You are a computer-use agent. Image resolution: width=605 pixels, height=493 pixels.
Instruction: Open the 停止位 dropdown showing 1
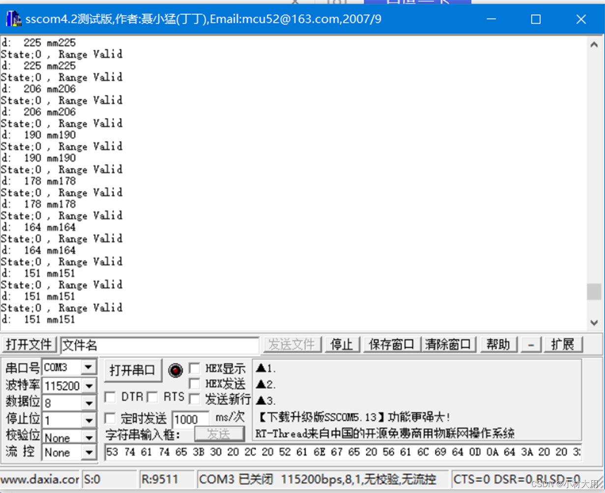pyautogui.click(x=89, y=421)
